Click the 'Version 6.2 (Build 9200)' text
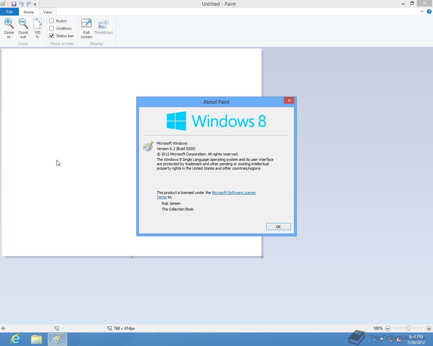This screenshot has height=346, width=433. point(176,149)
